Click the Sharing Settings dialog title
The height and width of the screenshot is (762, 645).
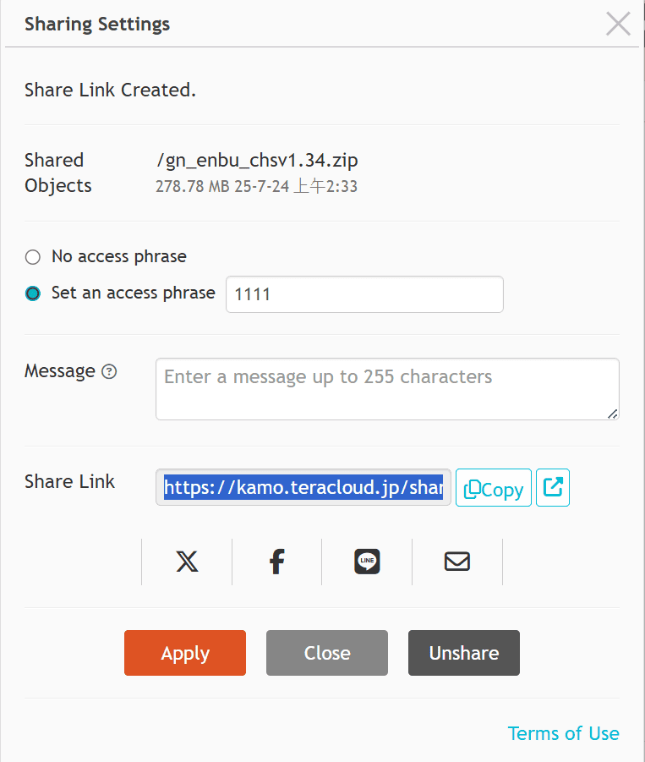pos(97,24)
